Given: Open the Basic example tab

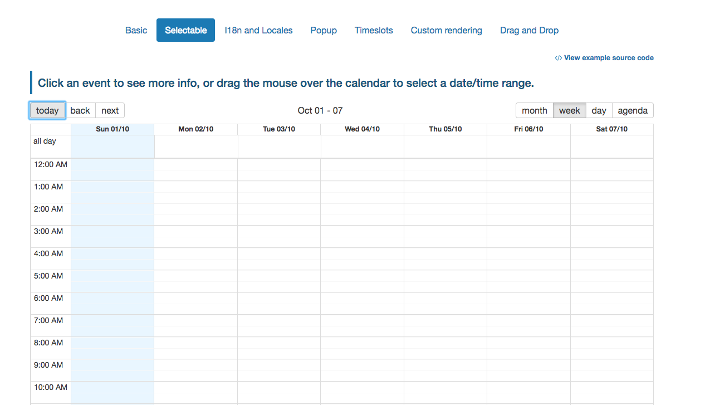Looking at the screenshot, I should (136, 30).
